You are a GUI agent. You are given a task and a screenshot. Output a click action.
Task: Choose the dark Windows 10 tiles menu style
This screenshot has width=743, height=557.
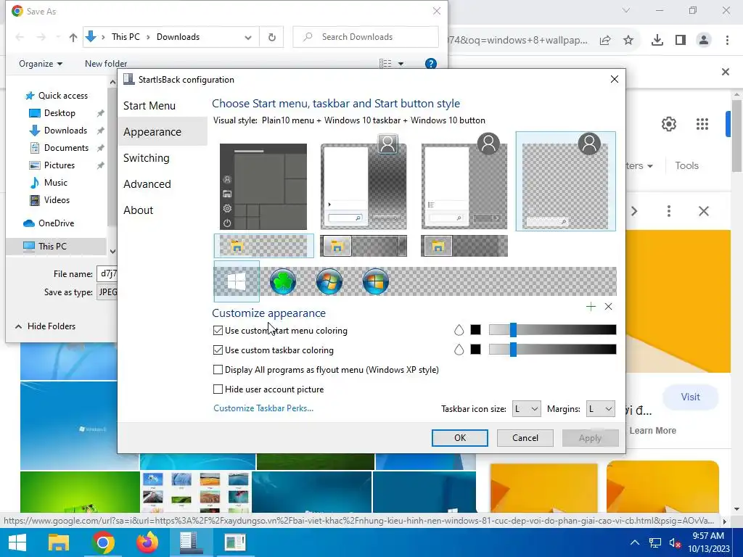tap(263, 186)
